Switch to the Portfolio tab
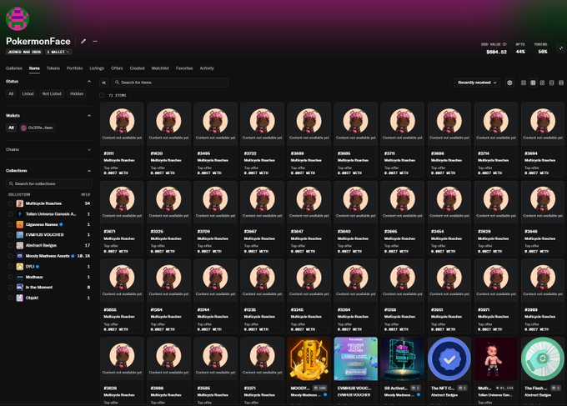567x406 pixels. coord(74,68)
